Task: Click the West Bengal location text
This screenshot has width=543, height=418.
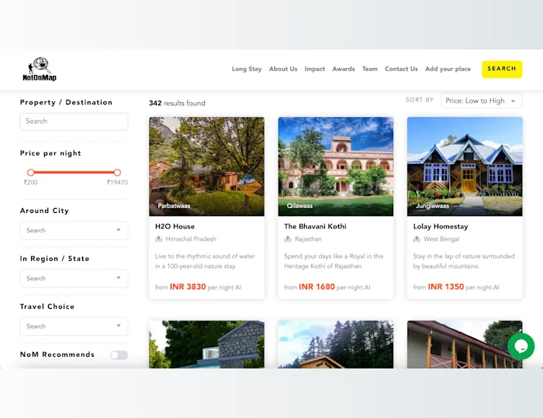Action: pyautogui.click(x=441, y=239)
